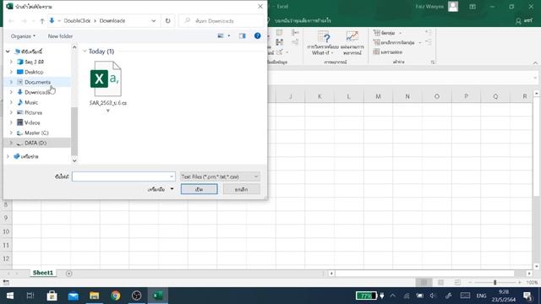Expand the DATA (D:) tree node
Screen dimensions: 541x304
coord(11,143)
